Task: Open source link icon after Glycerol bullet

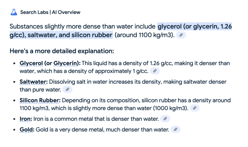Action: (155, 71)
